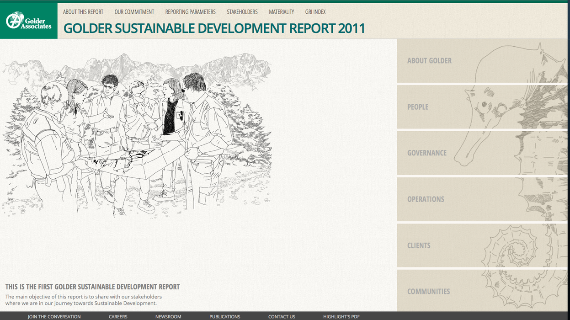
Task: Go to the Stakeholders page
Action: (242, 12)
